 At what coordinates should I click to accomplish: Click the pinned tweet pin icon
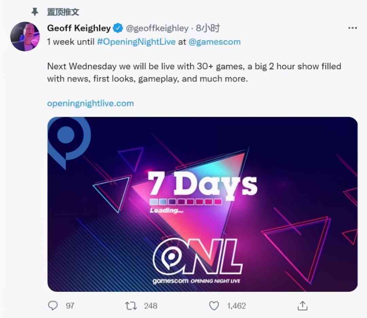pos(35,12)
